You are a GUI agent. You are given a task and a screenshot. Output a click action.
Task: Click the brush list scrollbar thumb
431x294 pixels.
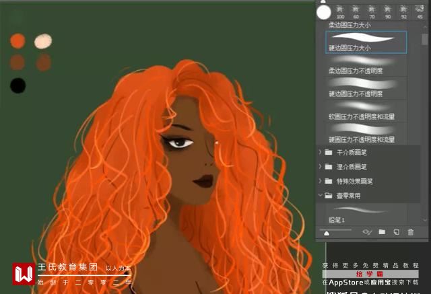pos(425,39)
